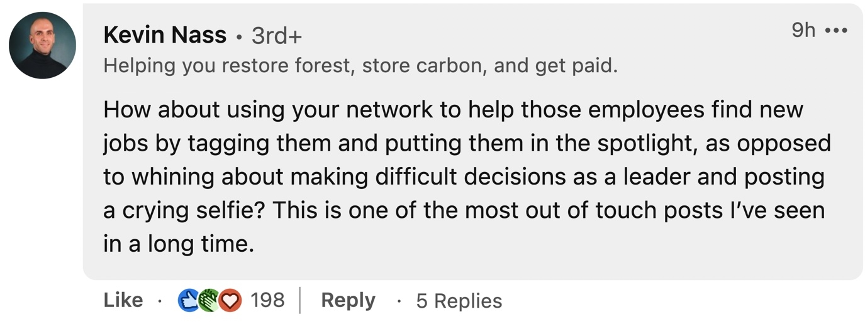This screenshot has height=324, width=865.
Task: Expand the 5 Replies thread
Action: [x=459, y=301]
